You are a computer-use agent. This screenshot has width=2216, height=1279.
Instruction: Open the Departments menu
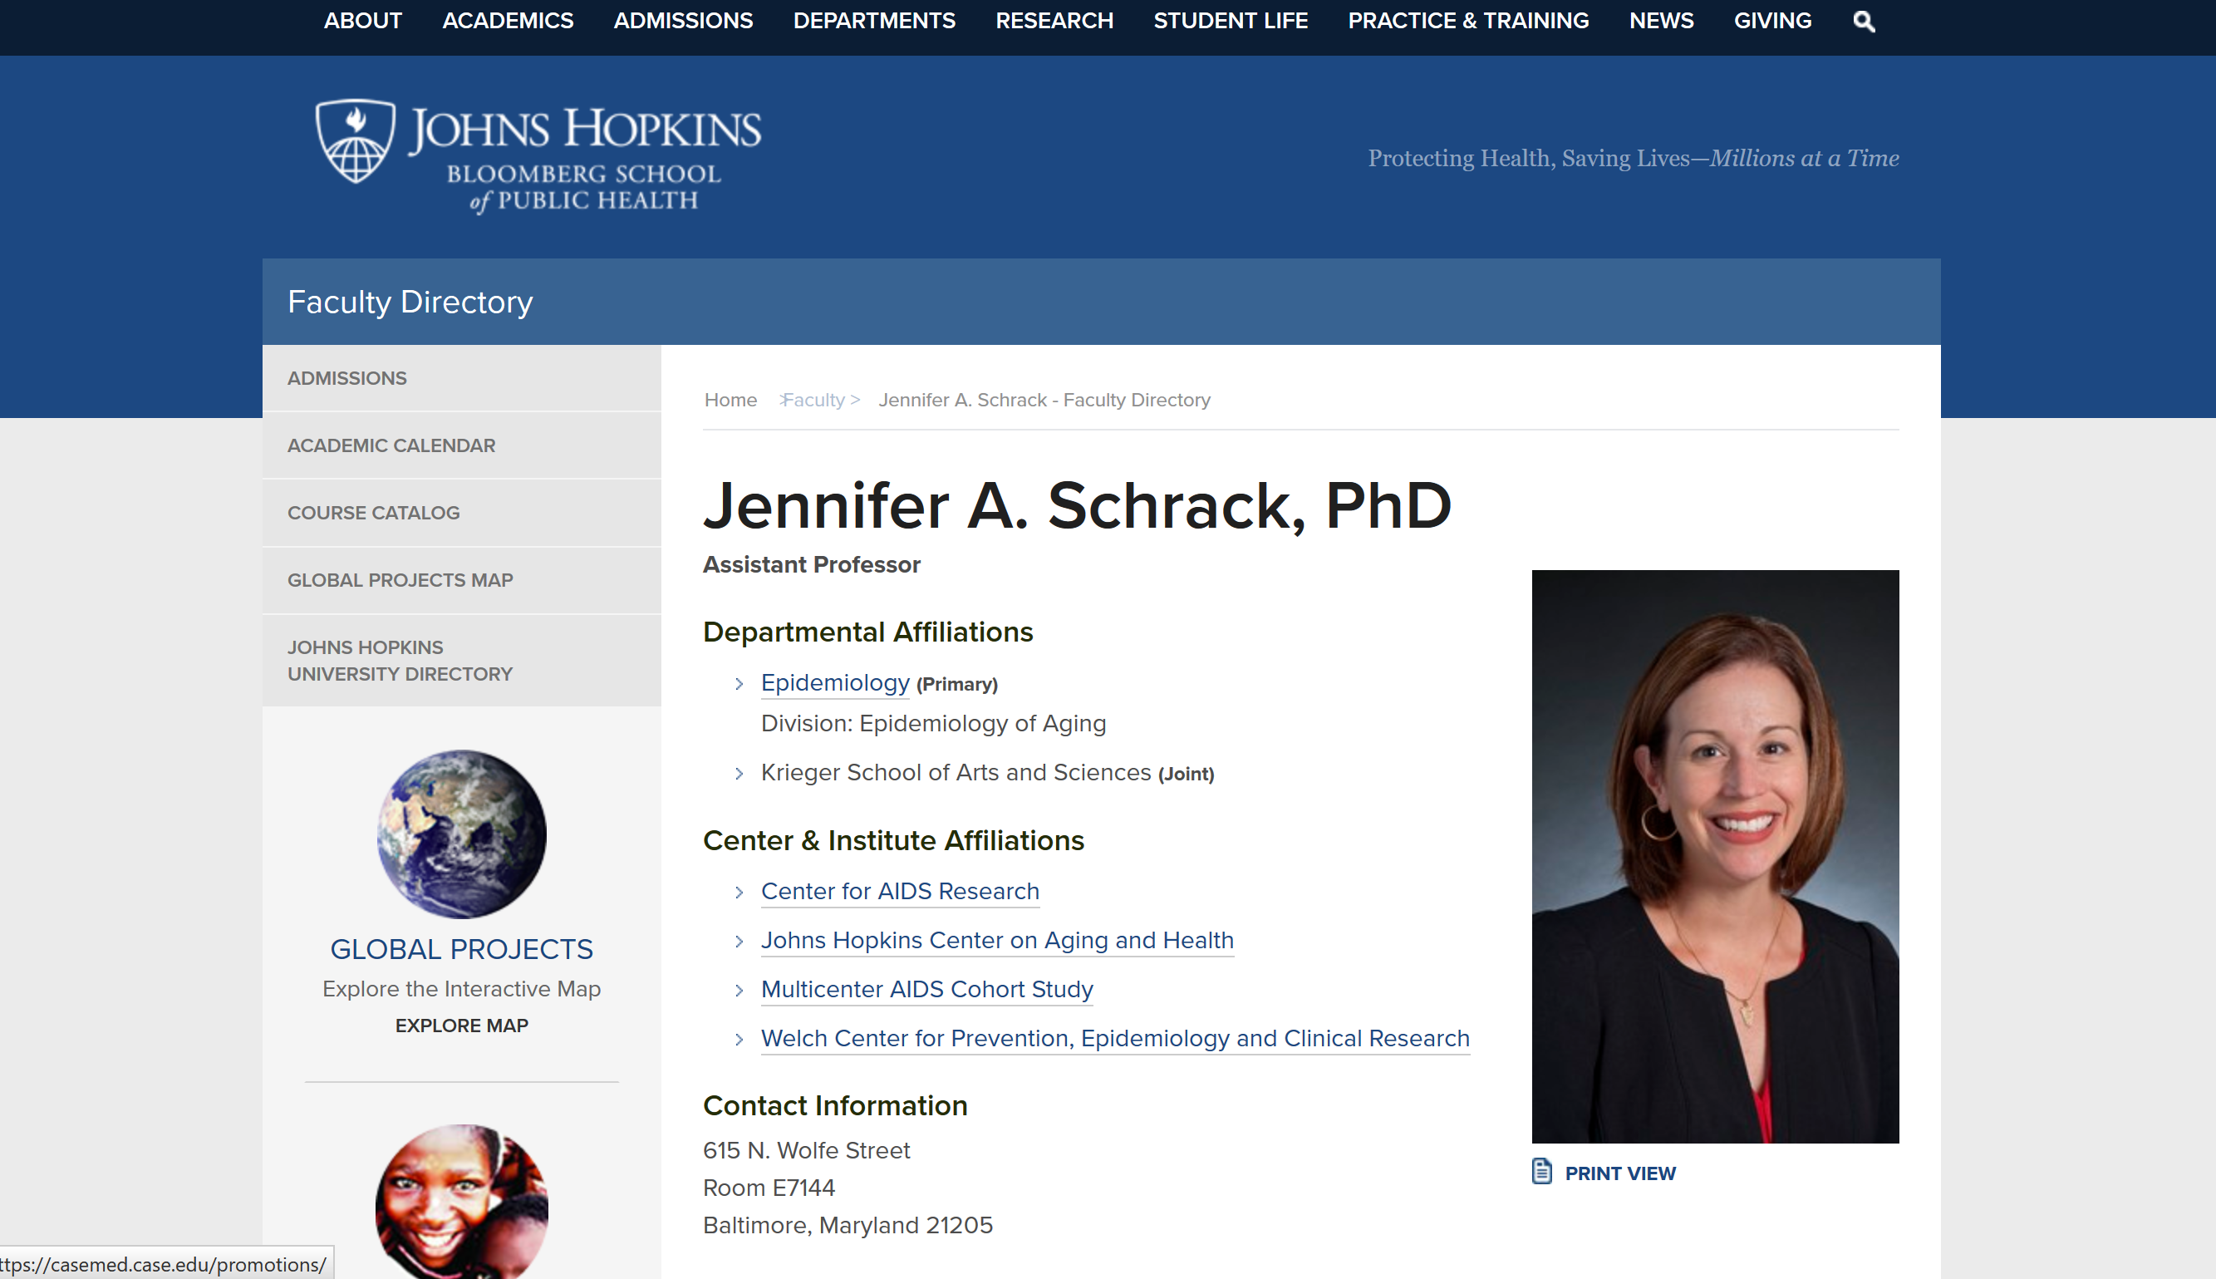point(873,20)
